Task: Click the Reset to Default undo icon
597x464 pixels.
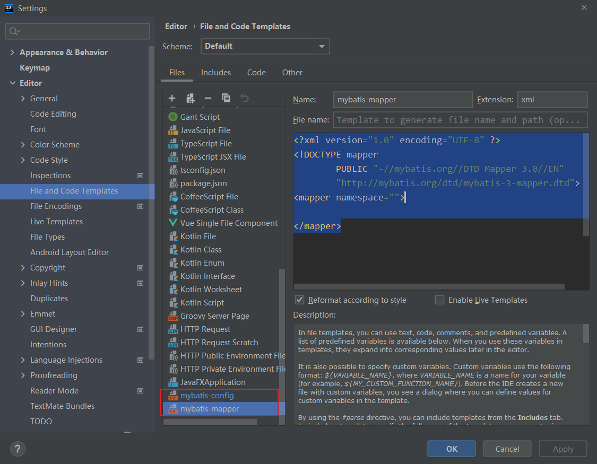Action: pos(245,99)
